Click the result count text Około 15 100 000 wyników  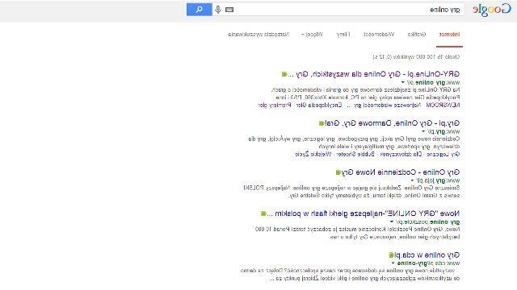416,57
